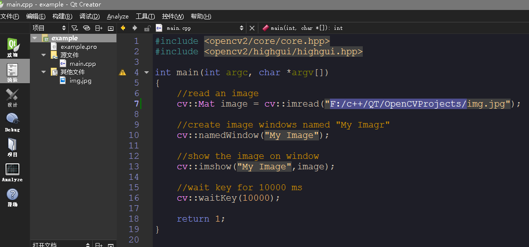Collapse the 源文件 folder
Screen dimensions: 529x247
[43, 55]
